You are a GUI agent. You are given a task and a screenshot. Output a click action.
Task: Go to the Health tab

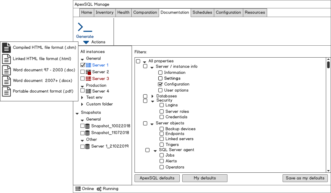coord(123,13)
